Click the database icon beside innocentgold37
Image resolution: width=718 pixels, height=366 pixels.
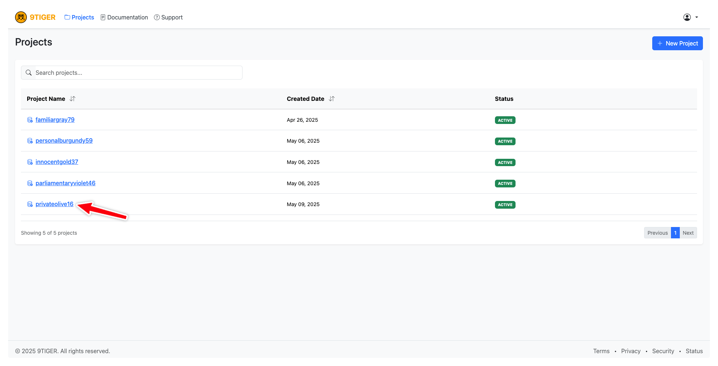coord(30,162)
